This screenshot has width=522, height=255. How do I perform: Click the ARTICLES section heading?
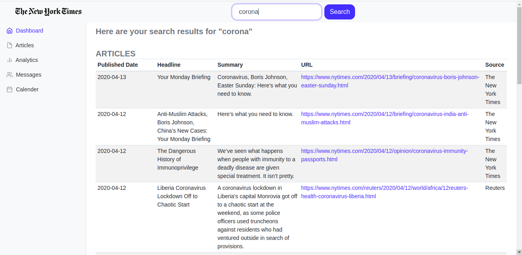tap(116, 54)
